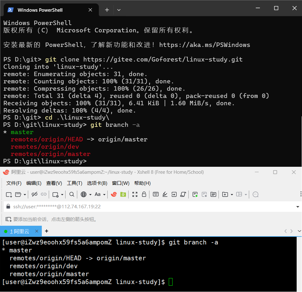Open the 编辑(E) menu in Xshell

[x=34, y=183]
